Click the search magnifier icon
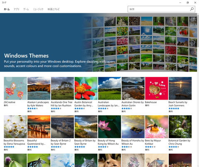The width and height of the screenshot is (199, 167). (192, 9)
